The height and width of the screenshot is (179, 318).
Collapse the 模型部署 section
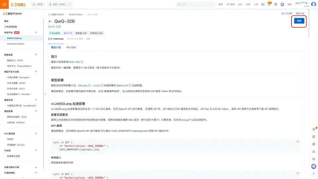pos(36,111)
